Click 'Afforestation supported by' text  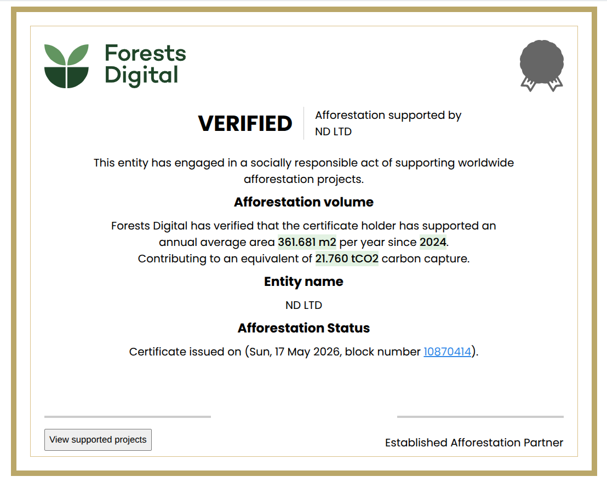pyautogui.click(x=388, y=116)
